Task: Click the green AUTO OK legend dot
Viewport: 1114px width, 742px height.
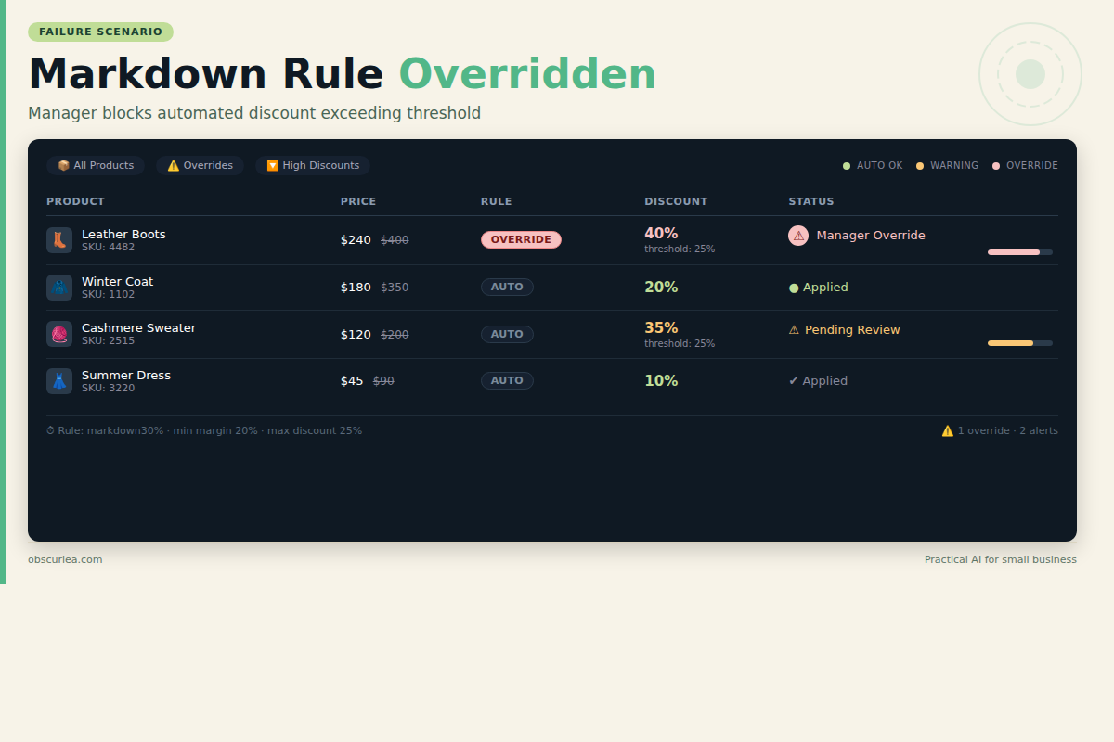Action: point(847,166)
